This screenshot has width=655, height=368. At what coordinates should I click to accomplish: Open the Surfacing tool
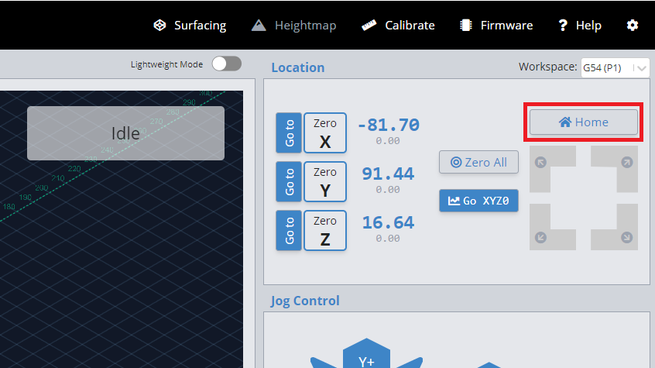pyautogui.click(x=190, y=25)
